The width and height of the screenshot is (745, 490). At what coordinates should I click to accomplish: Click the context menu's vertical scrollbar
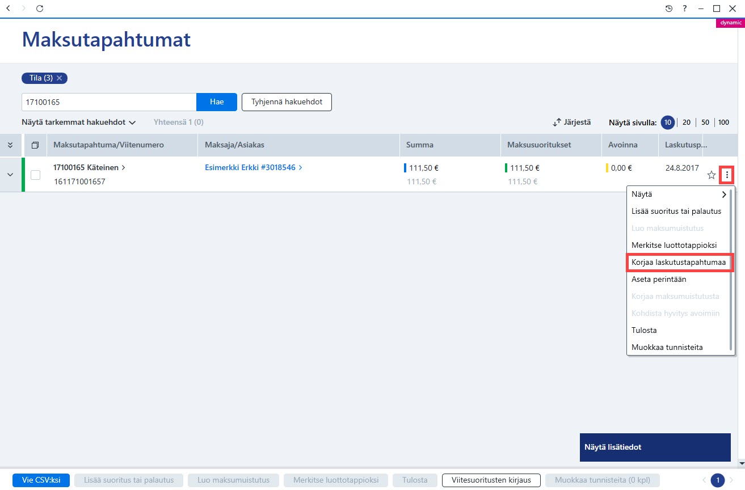(731, 271)
